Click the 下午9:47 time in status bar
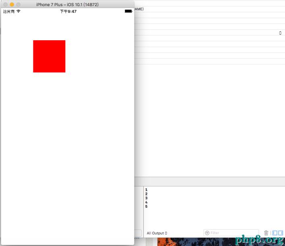This screenshot has width=285, height=246. click(68, 11)
